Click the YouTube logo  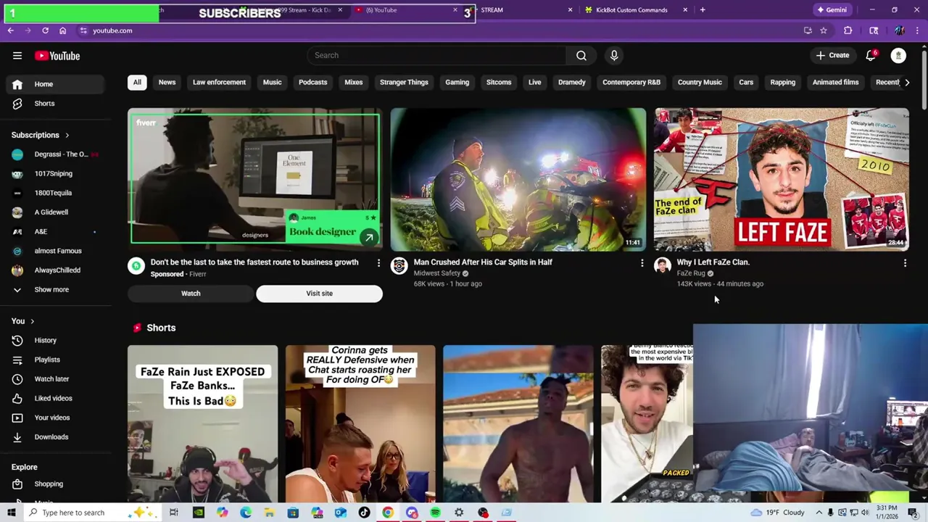(57, 56)
